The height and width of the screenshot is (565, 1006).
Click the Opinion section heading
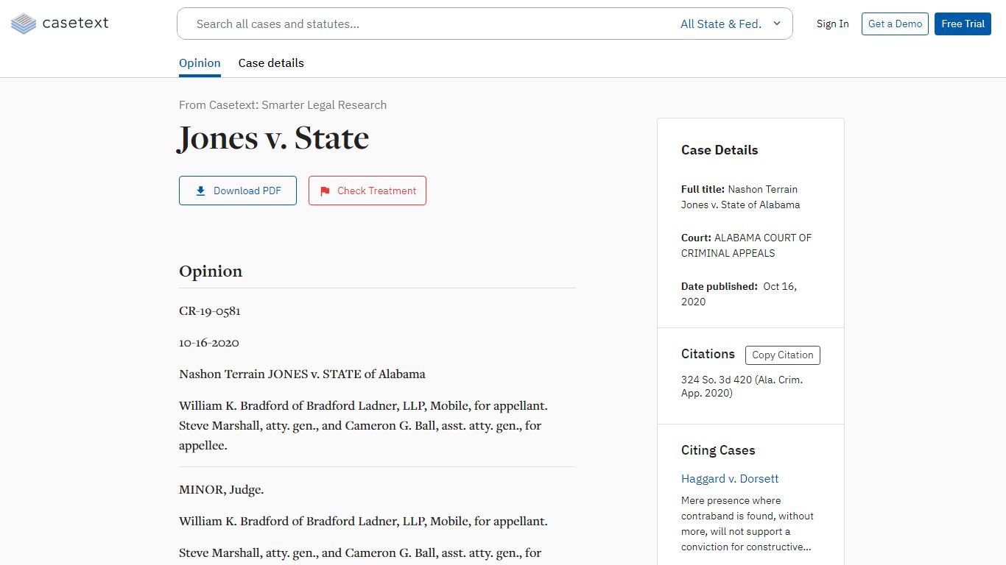211,271
